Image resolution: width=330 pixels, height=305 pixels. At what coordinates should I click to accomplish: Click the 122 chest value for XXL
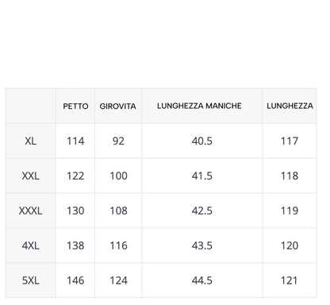click(75, 176)
